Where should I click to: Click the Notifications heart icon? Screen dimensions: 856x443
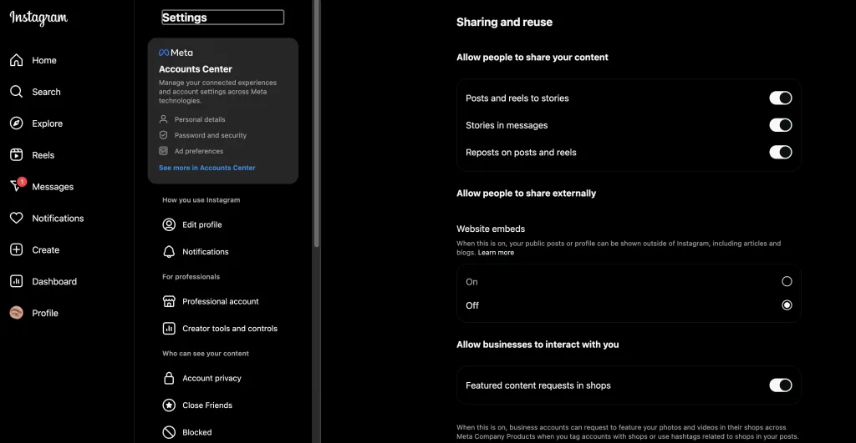[17, 218]
